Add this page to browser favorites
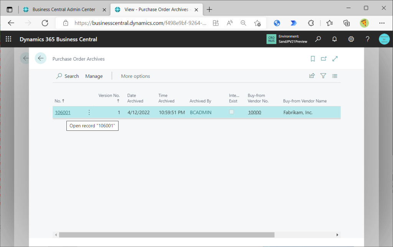393x247 pixels. pos(257,23)
